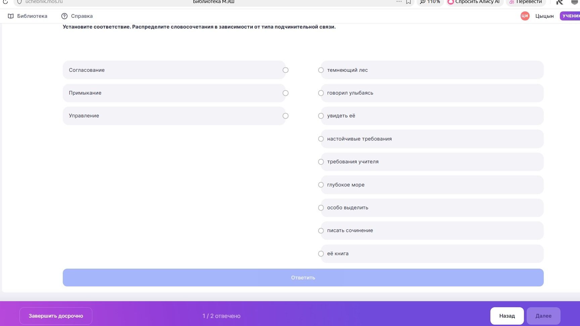Screen dimensions: 580x326
Task: Select circle next to её книга
Action: coord(321,254)
